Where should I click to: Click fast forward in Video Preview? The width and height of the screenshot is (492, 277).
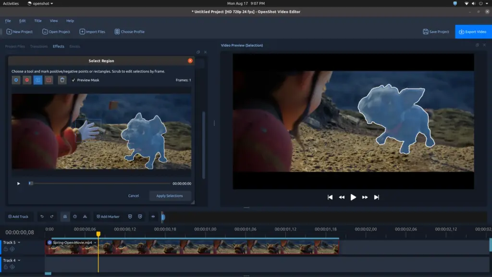365,197
